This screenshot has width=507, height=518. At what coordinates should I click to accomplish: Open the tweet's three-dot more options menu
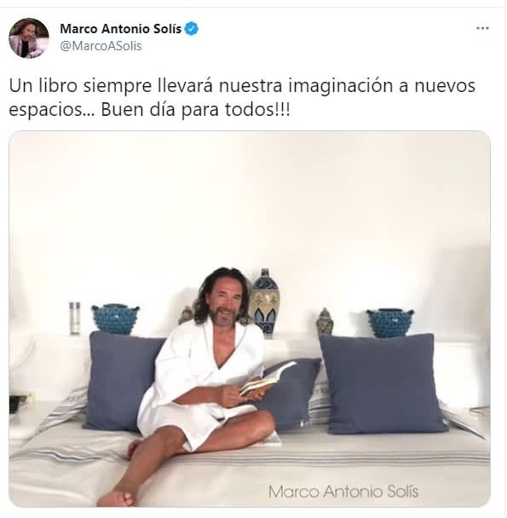(482, 28)
